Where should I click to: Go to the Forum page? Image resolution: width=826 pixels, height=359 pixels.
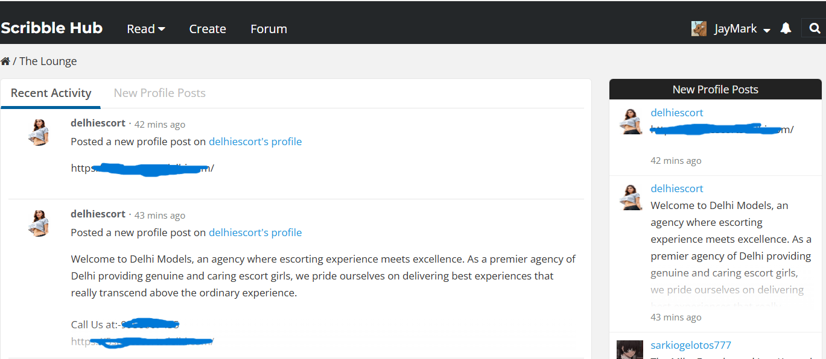[x=268, y=29]
